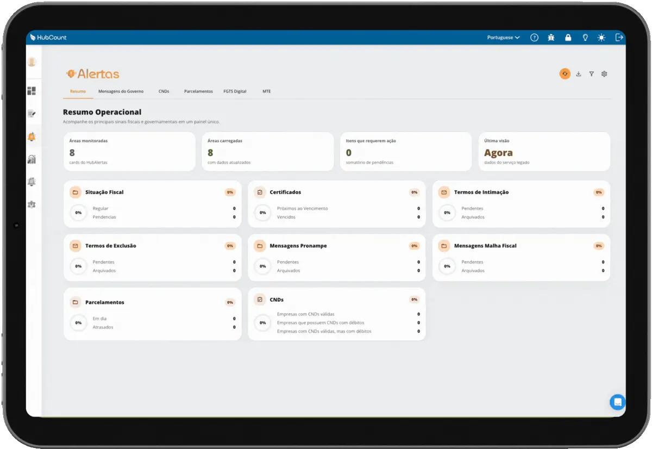Click "Regular" row in Situação Fiscal
The height and width of the screenshot is (449, 652).
click(x=164, y=208)
